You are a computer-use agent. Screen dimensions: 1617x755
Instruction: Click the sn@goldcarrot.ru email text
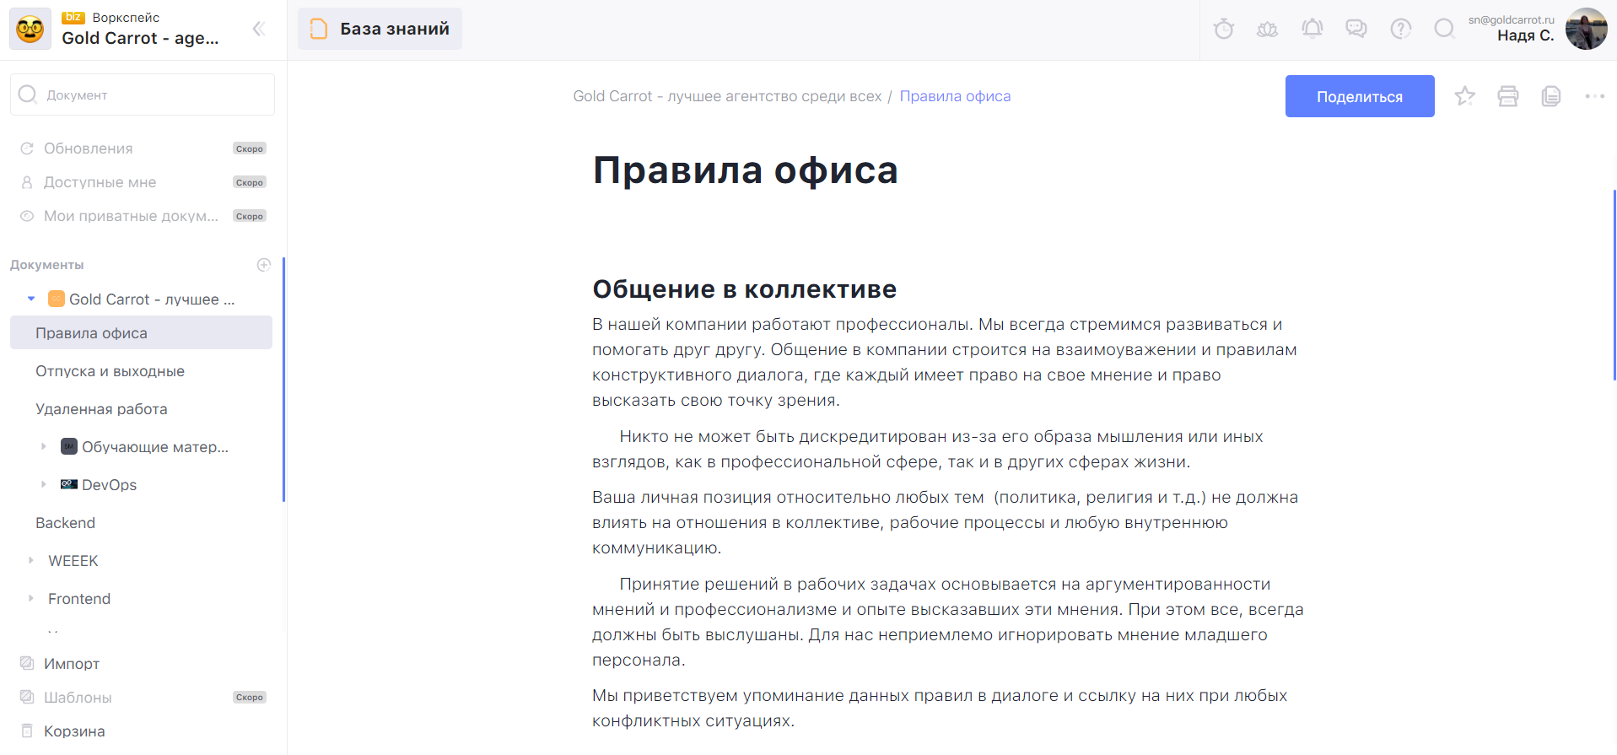point(1511,19)
